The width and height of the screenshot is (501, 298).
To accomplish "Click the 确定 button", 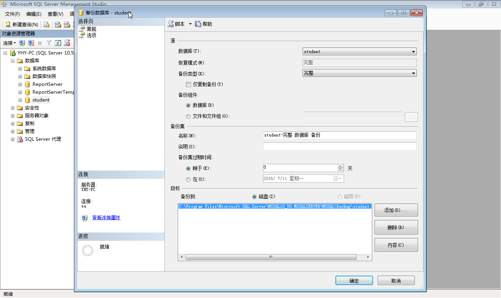I will [x=354, y=281].
